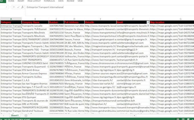The width and height of the screenshot is (194, 120).
Task: Select the Sheet1 worksheet tab
Action: [x=15, y=115]
